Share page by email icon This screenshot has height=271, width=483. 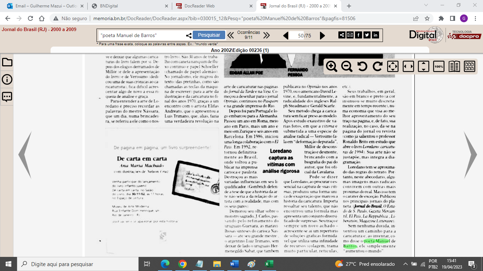350,35
